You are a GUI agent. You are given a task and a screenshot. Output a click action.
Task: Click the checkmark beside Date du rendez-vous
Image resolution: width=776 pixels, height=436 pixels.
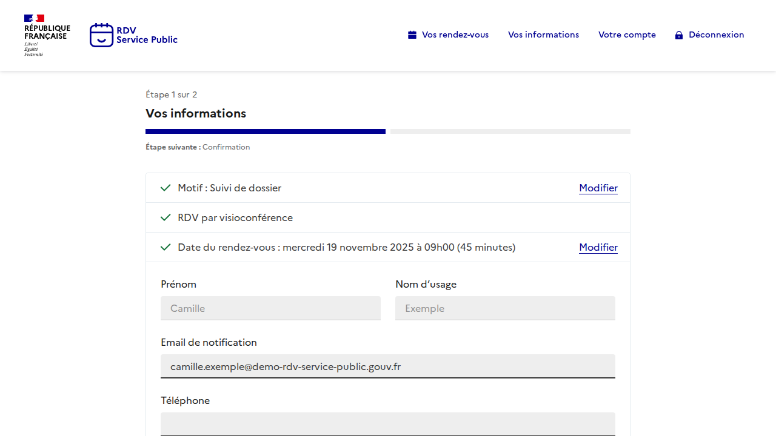point(166,247)
